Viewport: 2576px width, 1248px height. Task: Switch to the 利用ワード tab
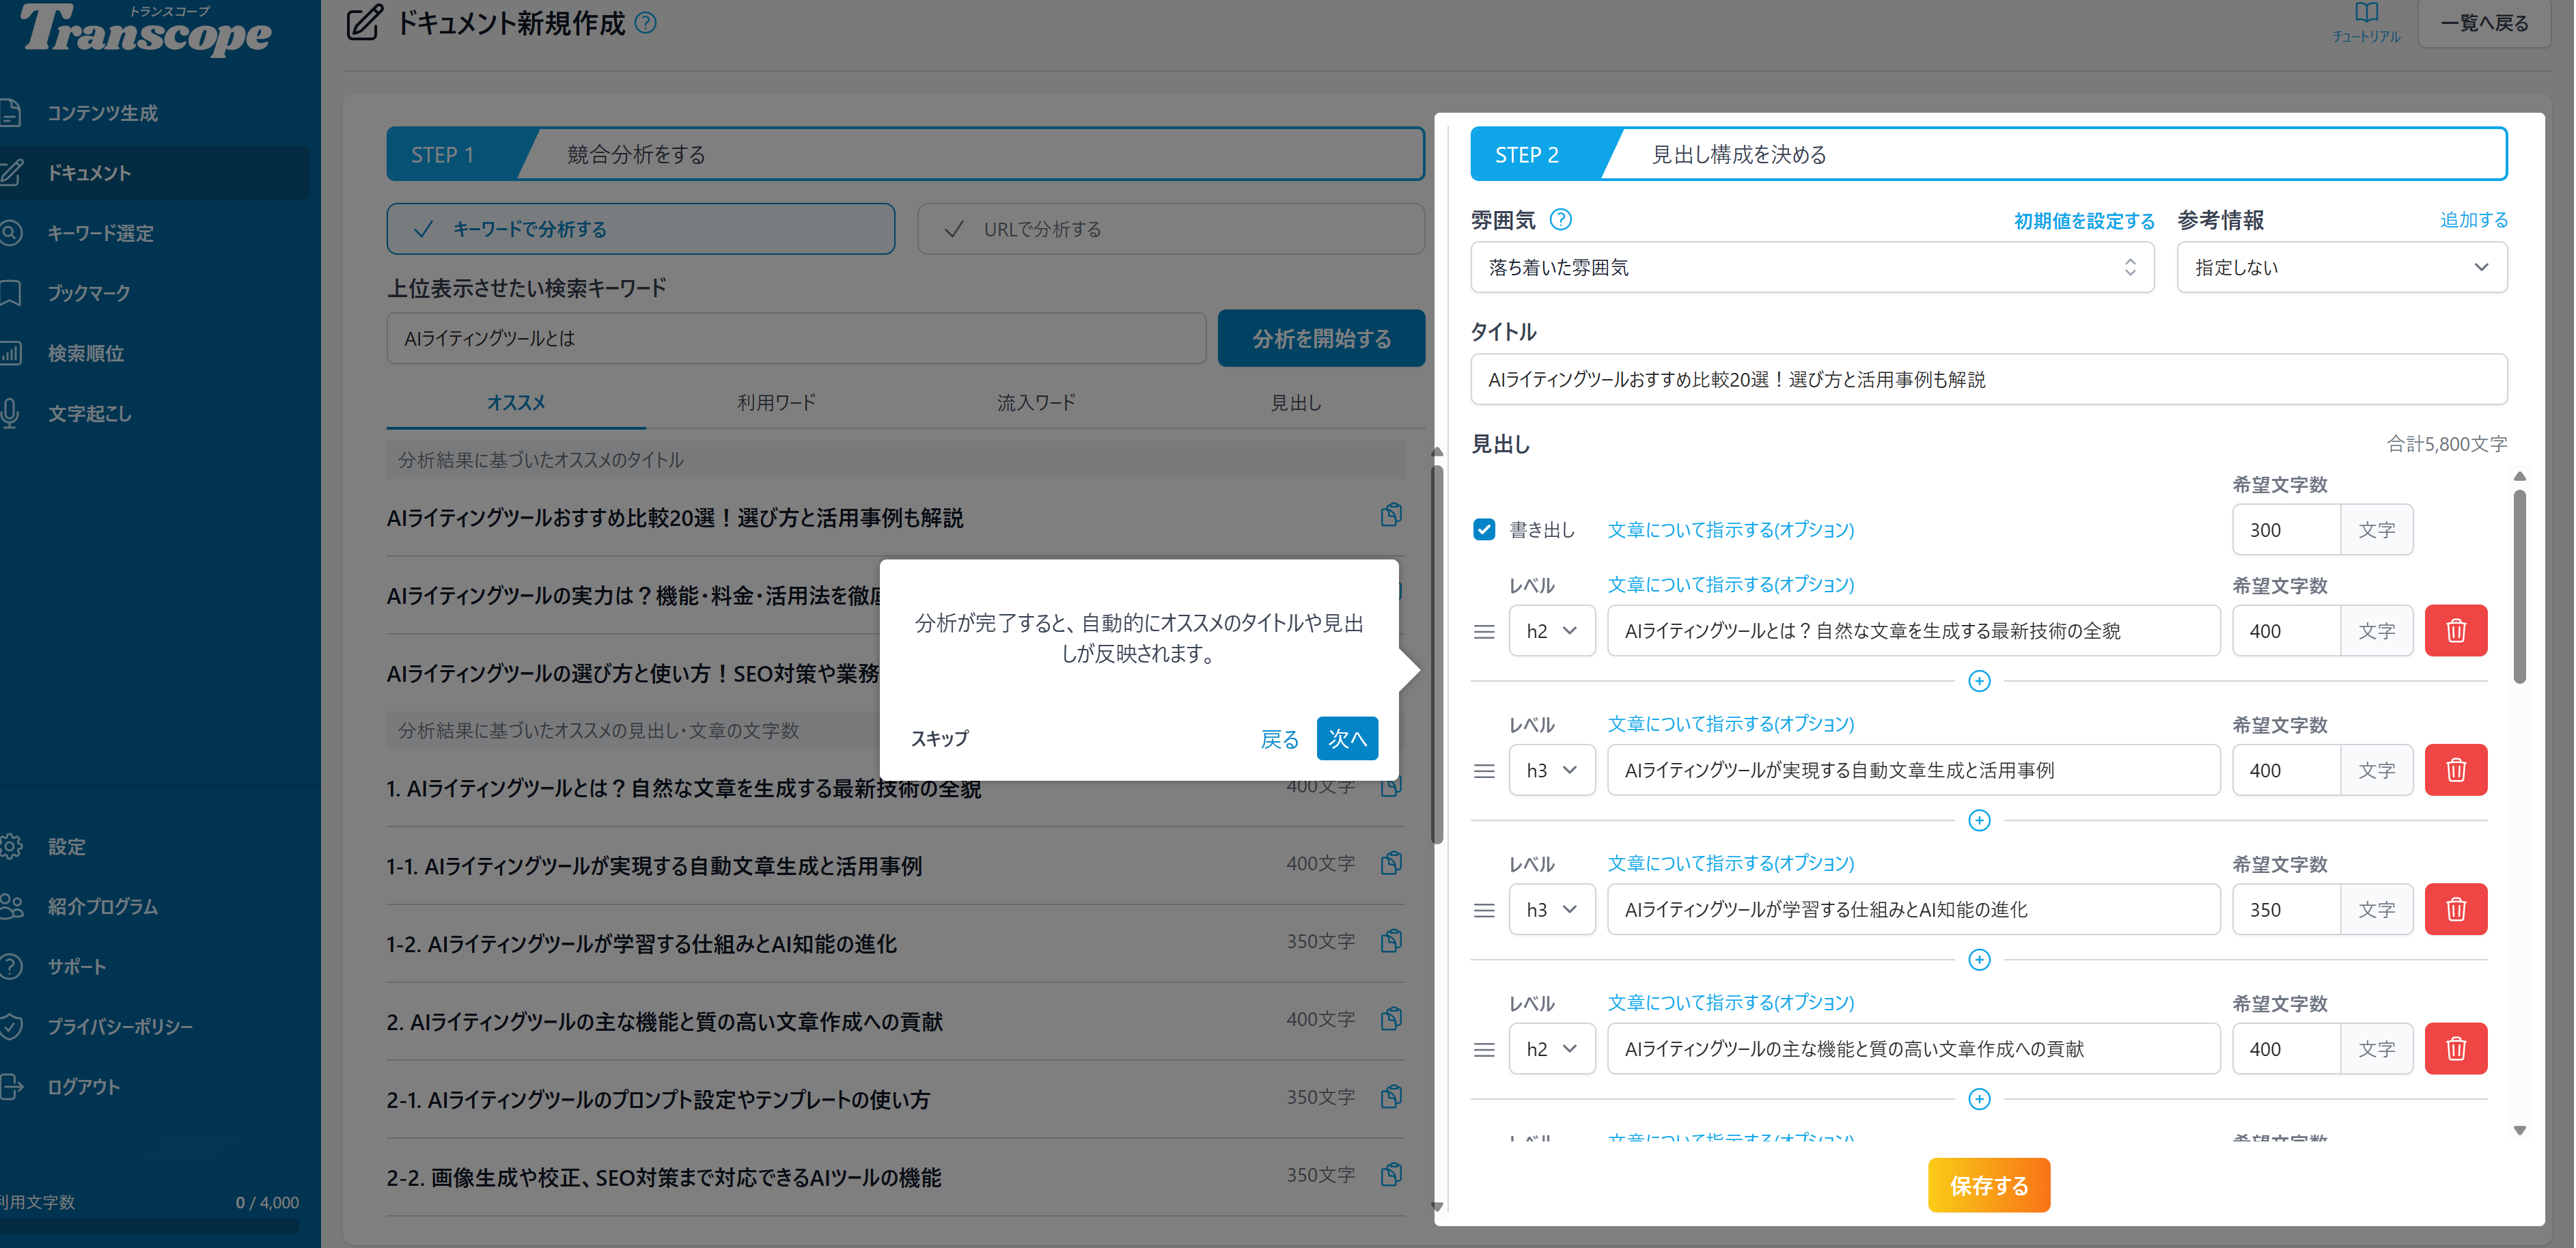[x=776, y=402]
